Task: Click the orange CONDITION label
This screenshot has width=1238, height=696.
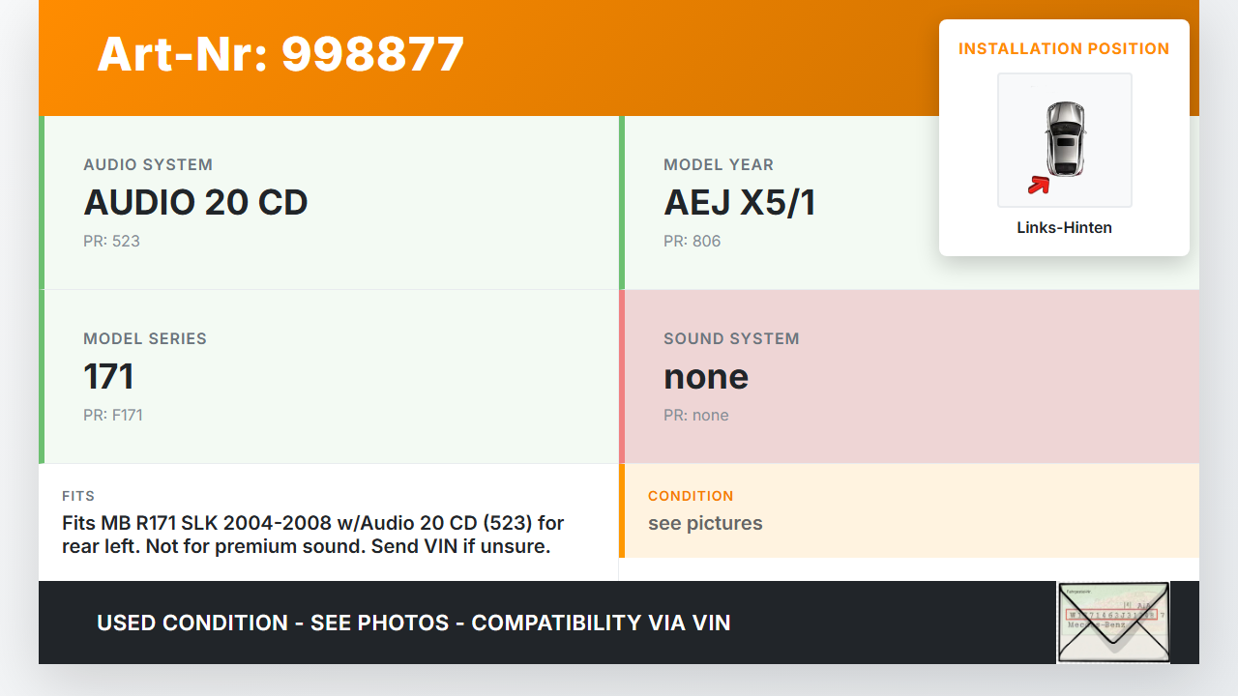Action: [691, 496]
